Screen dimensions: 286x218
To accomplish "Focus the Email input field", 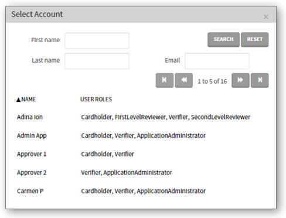I will tap(217, 61).
